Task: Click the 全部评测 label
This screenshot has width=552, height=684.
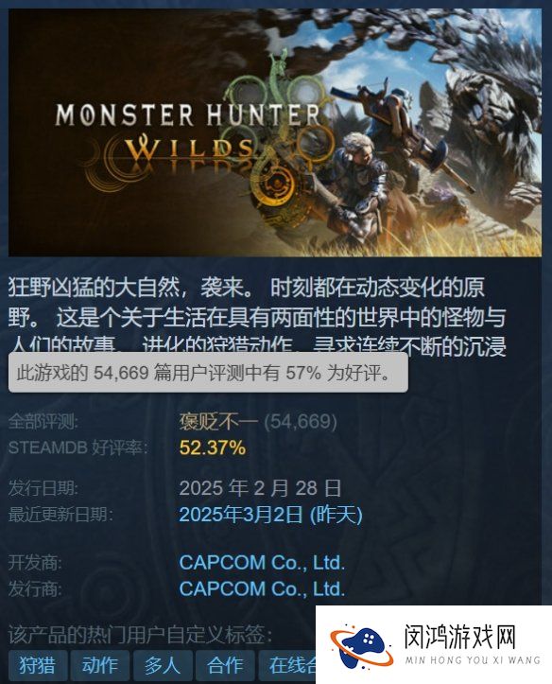Action: point(43,422)
